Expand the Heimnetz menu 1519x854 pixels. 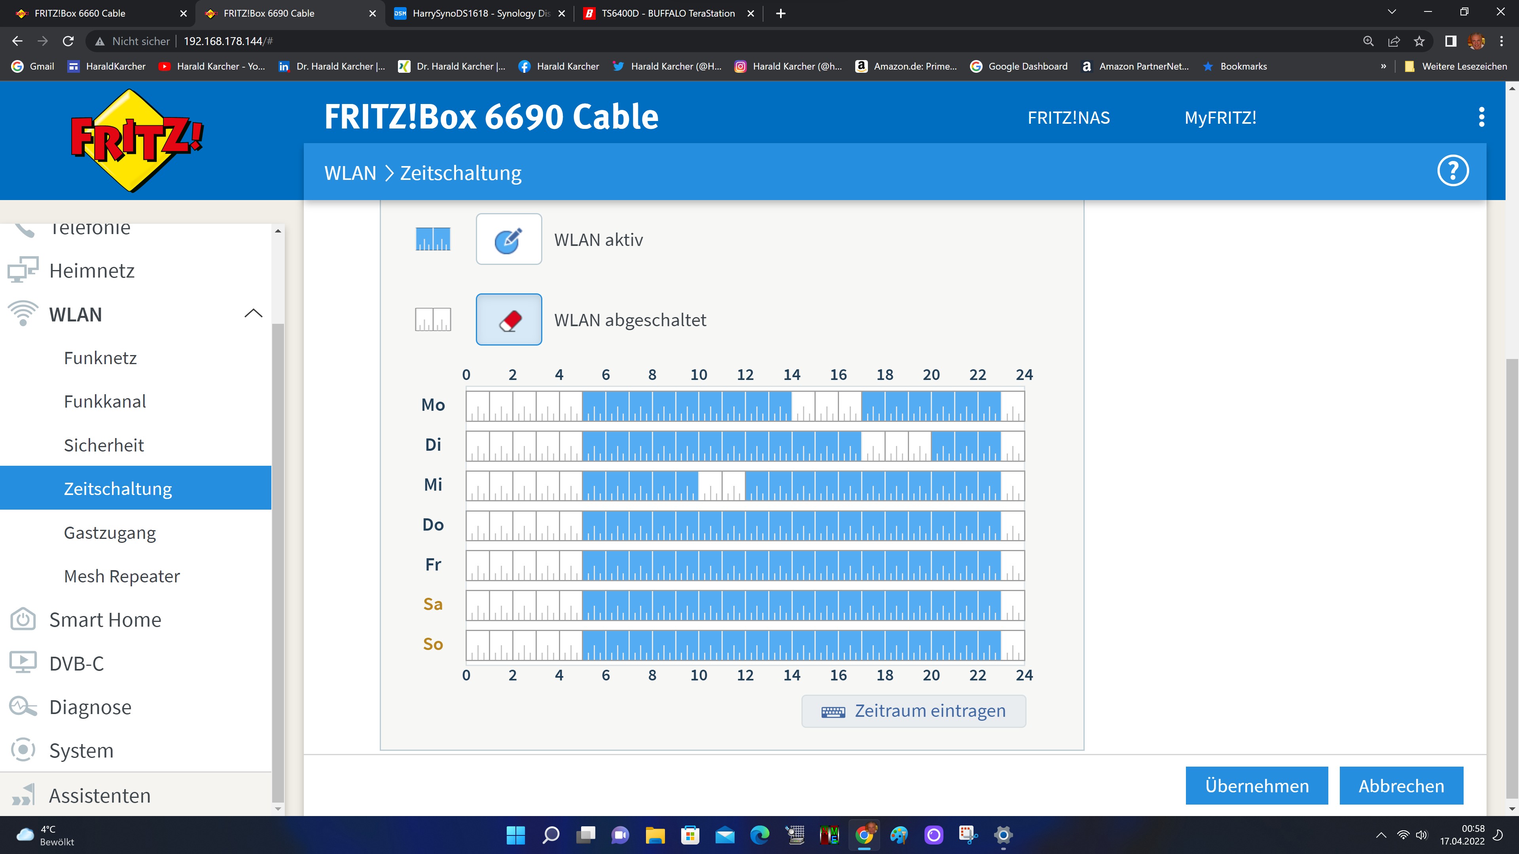click(x=92, y=270)
